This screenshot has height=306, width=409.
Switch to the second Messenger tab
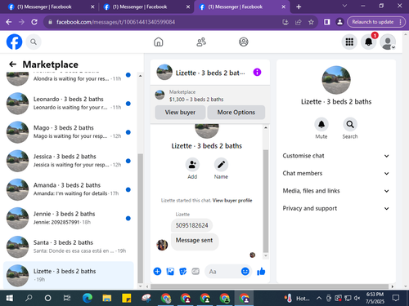(140, 7)
